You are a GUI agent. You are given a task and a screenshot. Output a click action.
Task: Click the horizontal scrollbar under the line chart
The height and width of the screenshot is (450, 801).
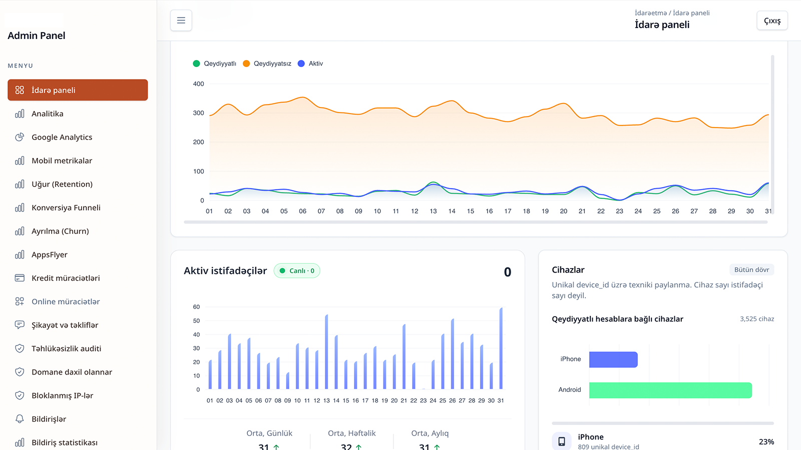pos(476,222)
